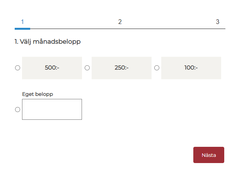
Task: Enable the Eget belopp radio button
Action: [x=17, y=109]
